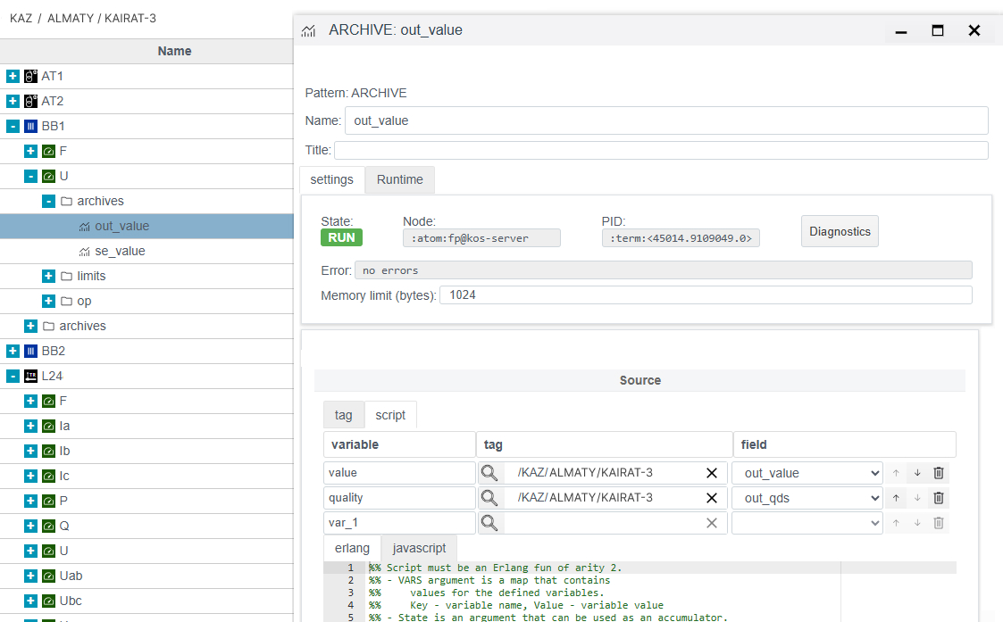Select the se_value archive in tree
This screenshot has height=622, width=1003.
pyautogui.click(x=120, y=252)
